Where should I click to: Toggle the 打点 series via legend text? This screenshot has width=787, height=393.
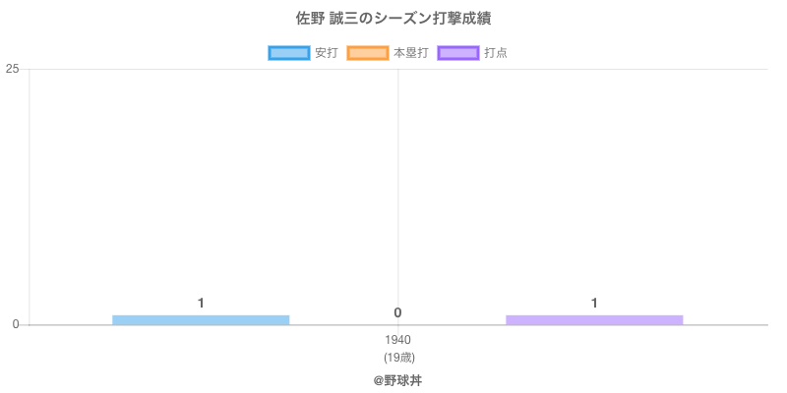point(496,53)
